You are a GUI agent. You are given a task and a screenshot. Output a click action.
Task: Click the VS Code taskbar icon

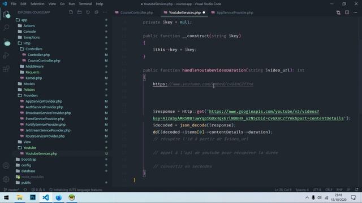tap(46, 197)
